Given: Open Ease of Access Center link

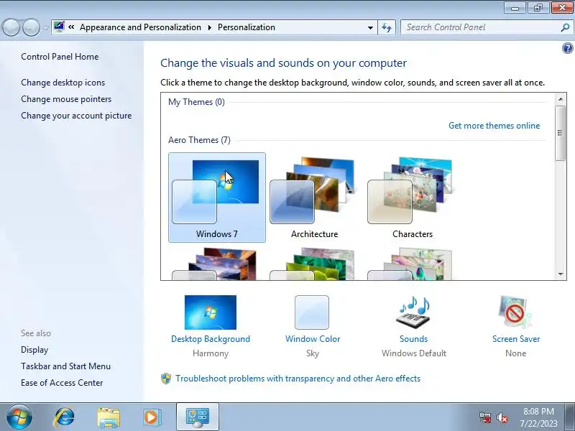Looking at the screenshot, I should coord(62,383).
